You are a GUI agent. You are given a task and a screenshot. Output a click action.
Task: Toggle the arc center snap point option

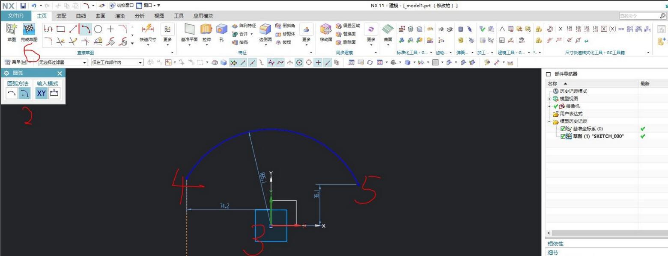tap(299, 62)
